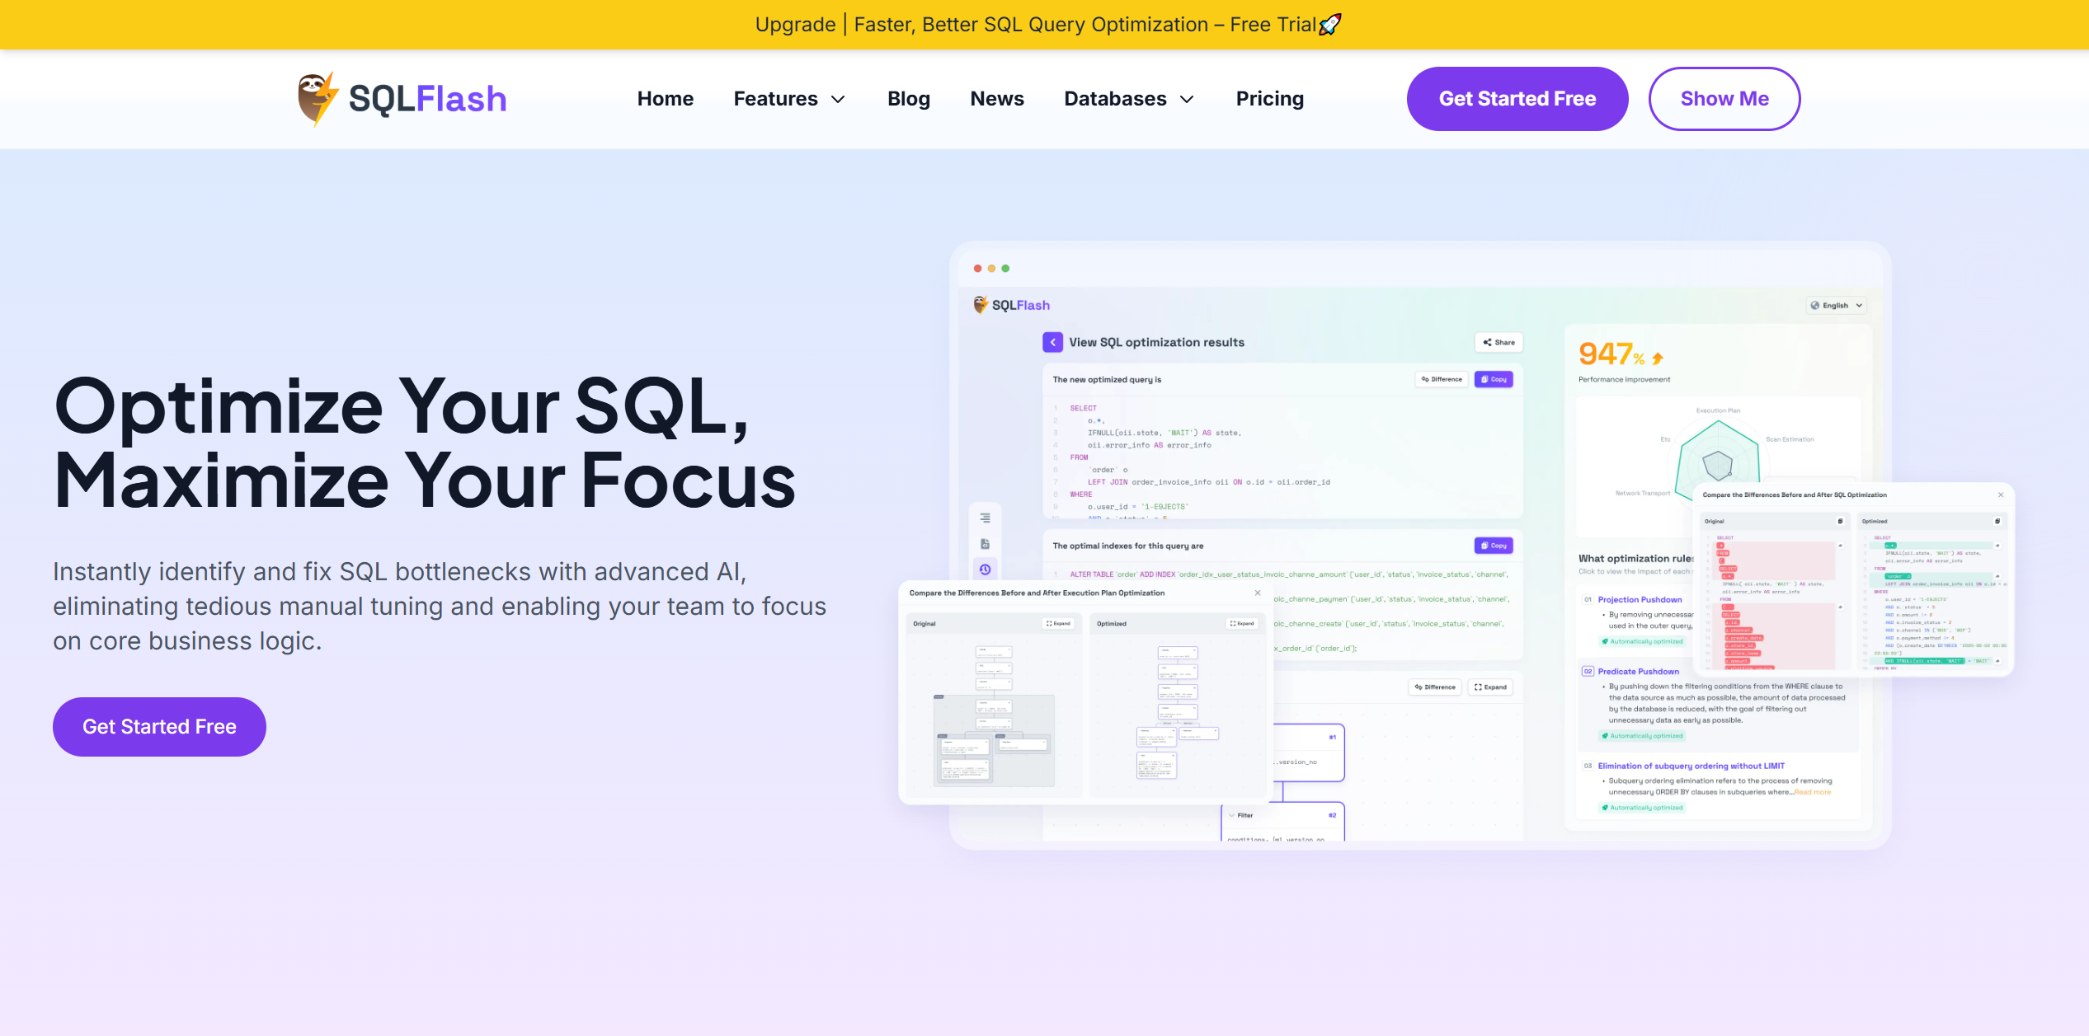Image resolution: width=2089 pixels, height=1036 pixels.
Task: Click the history clock icon in the sidebar
Action: [x=984, y=569]
